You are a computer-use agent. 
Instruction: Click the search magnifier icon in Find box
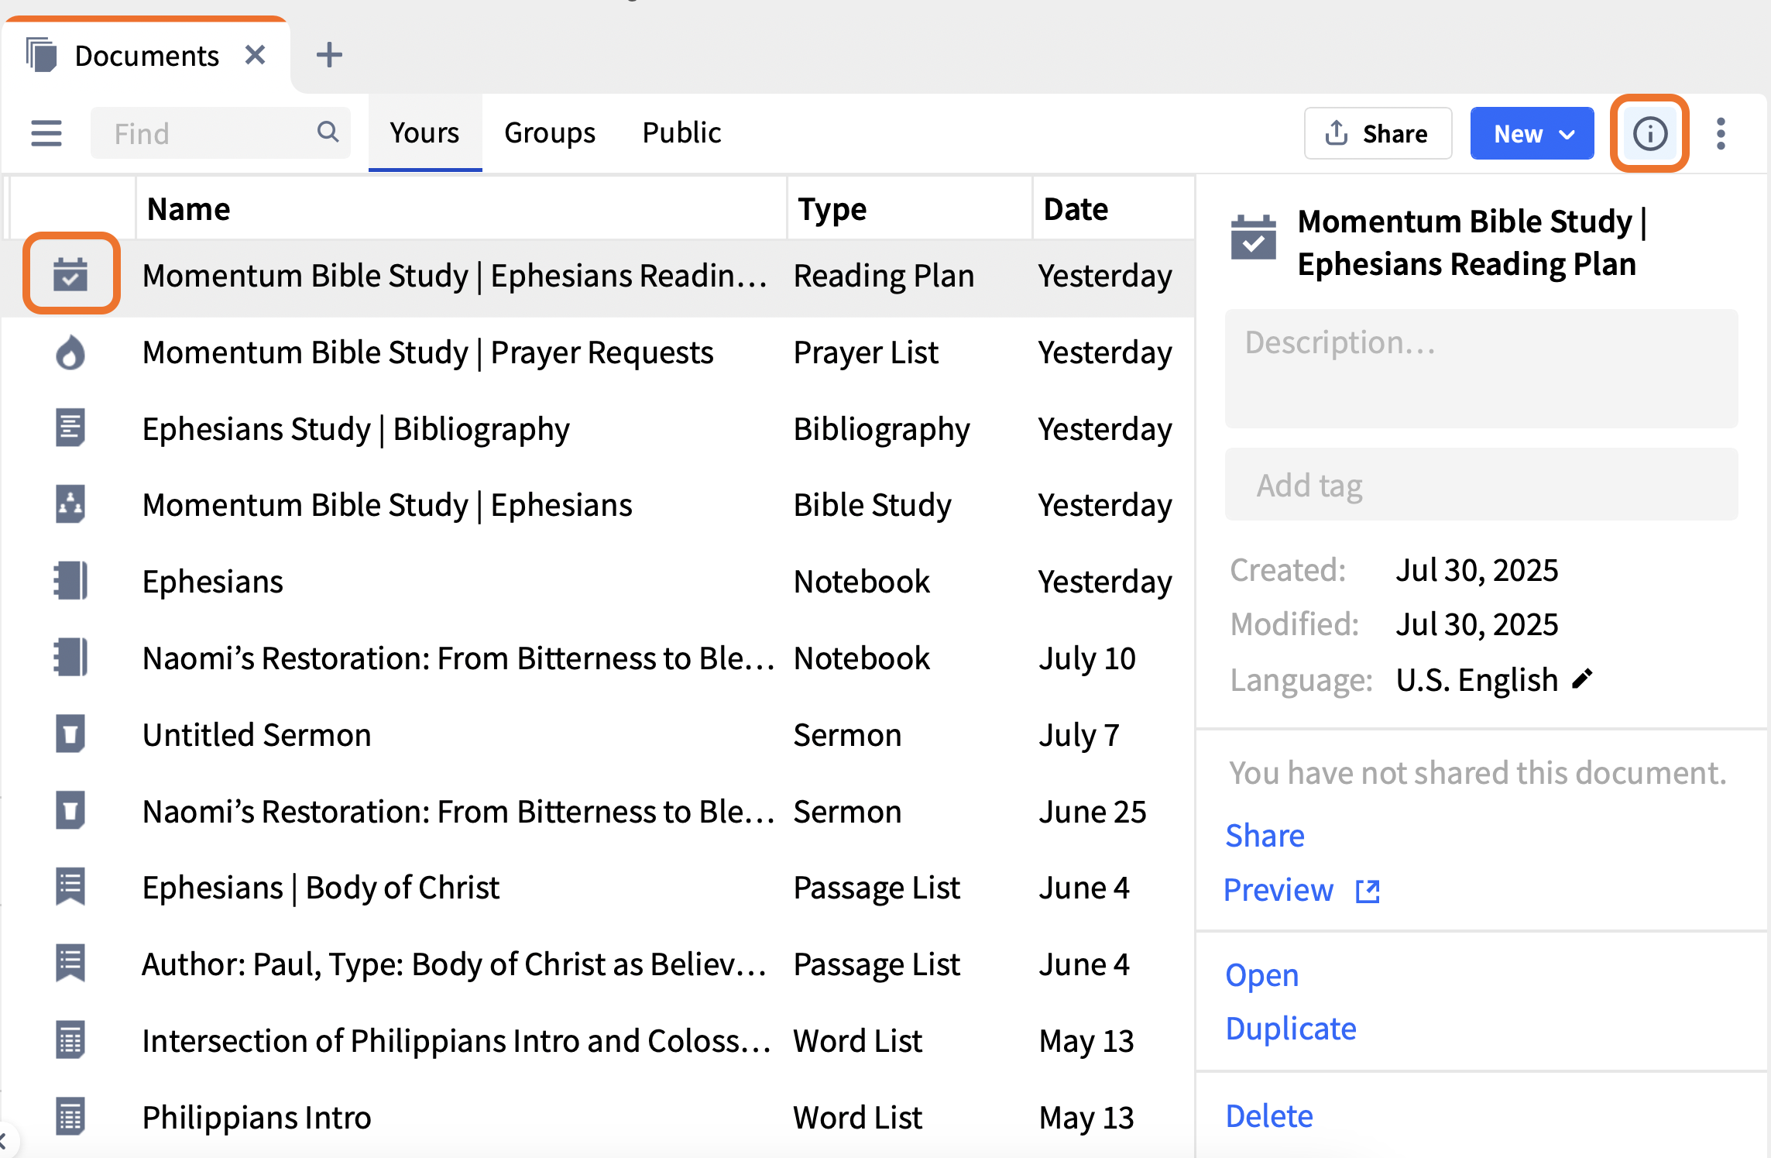(x=328, y=132)
